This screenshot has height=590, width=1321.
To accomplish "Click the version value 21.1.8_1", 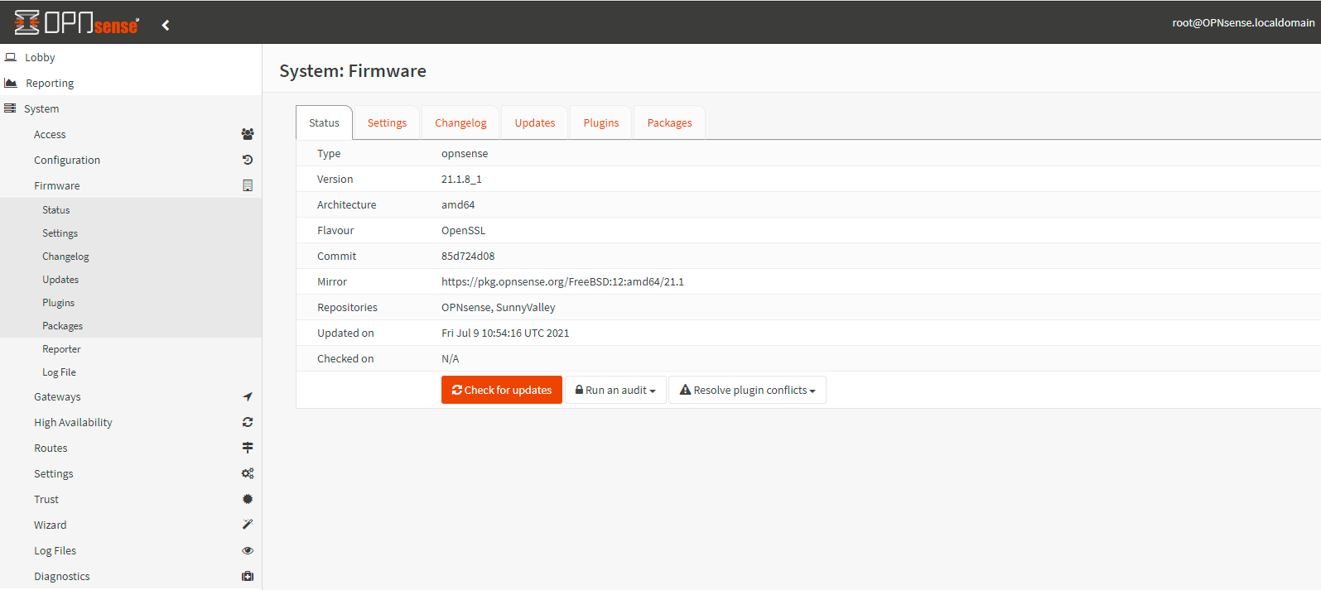I will tap(461, 179).
